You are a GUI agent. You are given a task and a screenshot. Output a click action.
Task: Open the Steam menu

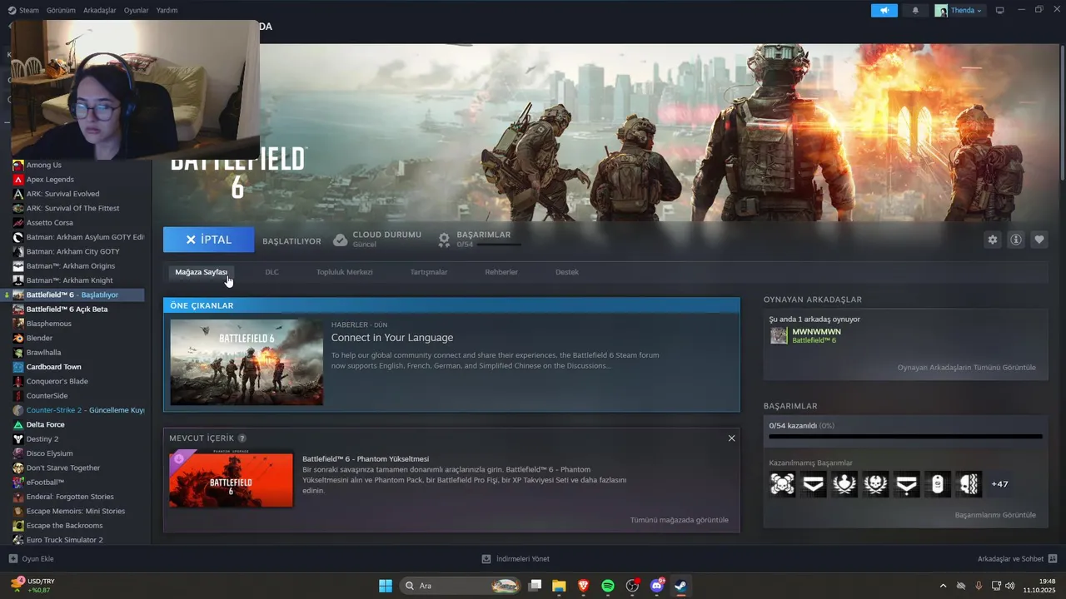[x=23, y=11]
